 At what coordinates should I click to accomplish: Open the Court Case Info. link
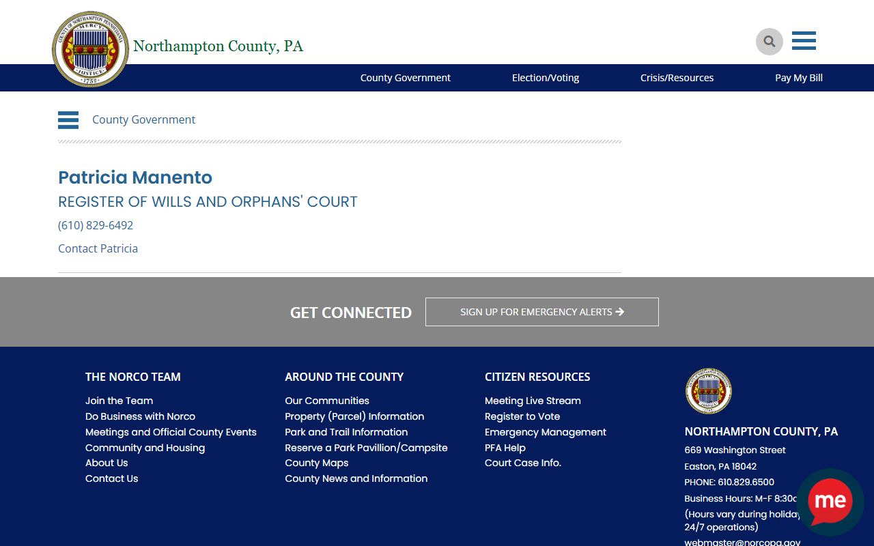click(523, 463)
